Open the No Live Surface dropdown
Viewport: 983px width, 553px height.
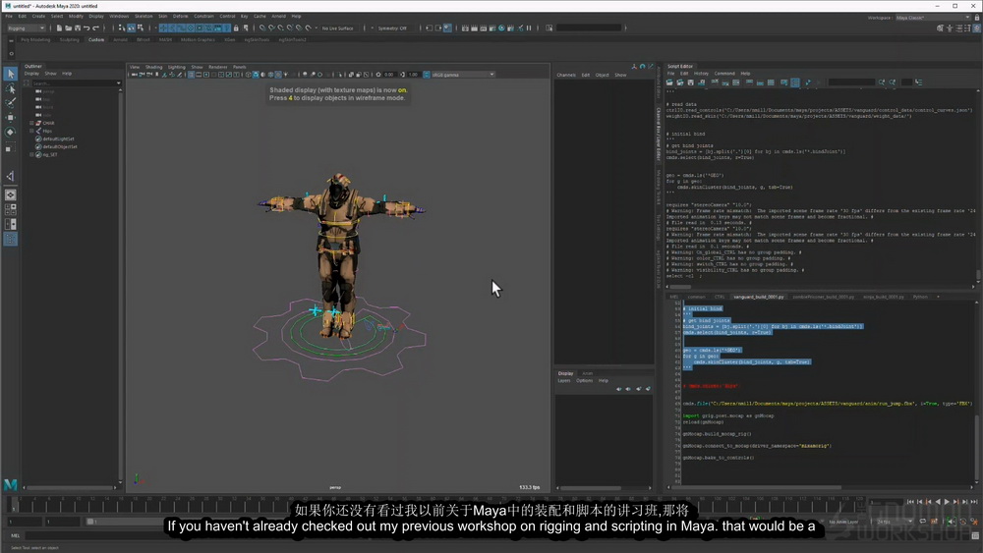point(337,28)
